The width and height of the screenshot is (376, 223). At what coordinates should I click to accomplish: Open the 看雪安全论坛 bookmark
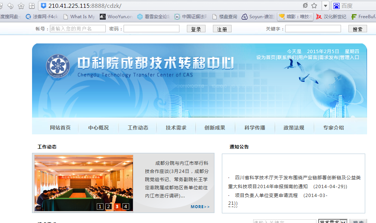153,16
